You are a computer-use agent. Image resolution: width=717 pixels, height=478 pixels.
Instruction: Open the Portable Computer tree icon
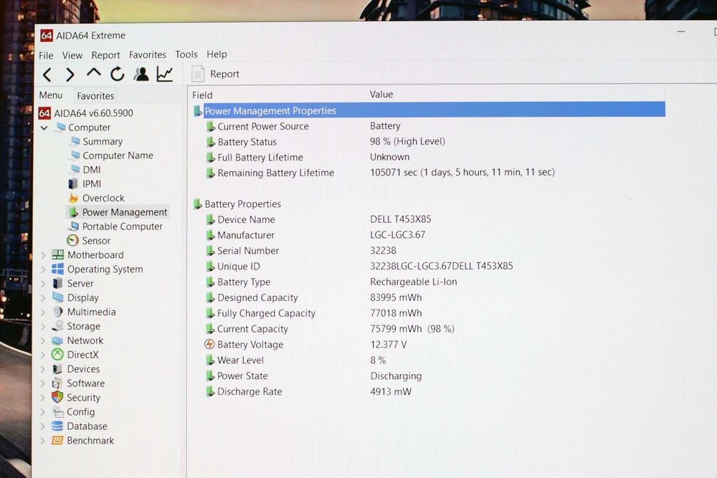[73, 226]
